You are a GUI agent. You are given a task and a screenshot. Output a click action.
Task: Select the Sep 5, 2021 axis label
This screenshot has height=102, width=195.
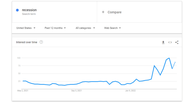76,91
